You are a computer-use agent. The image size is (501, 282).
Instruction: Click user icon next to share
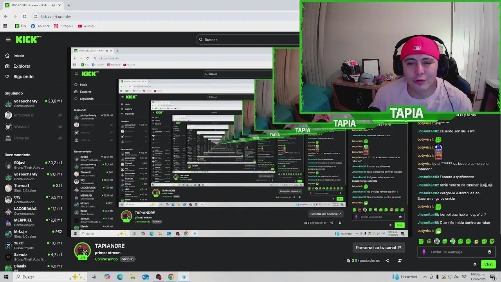tap(400, 260)
